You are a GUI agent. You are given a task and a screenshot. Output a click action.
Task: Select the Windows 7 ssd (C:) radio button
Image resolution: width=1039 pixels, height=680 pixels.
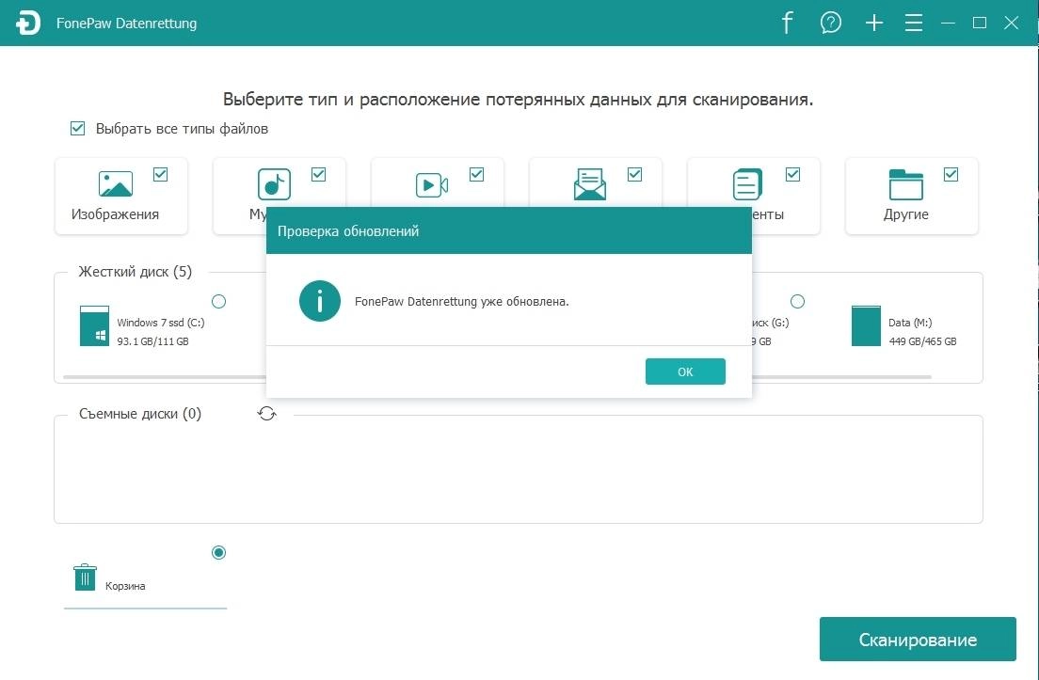[x=218, y=301]
